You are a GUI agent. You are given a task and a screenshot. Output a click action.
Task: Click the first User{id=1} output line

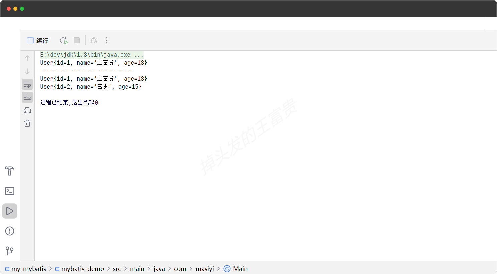[94, 63]
